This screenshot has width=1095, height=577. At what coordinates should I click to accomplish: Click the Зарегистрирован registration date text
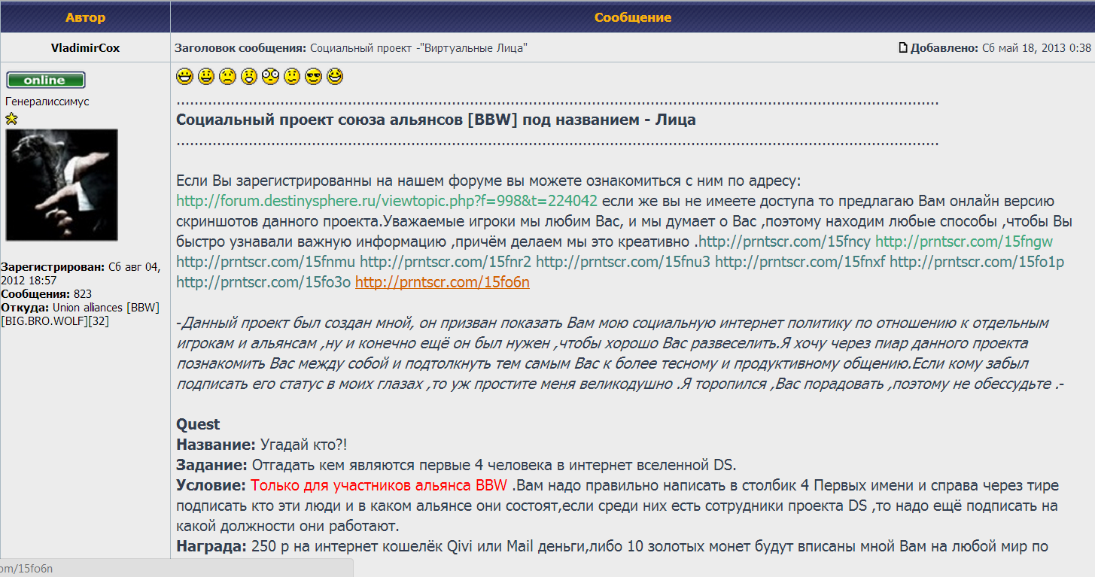[x=80, y=274]
